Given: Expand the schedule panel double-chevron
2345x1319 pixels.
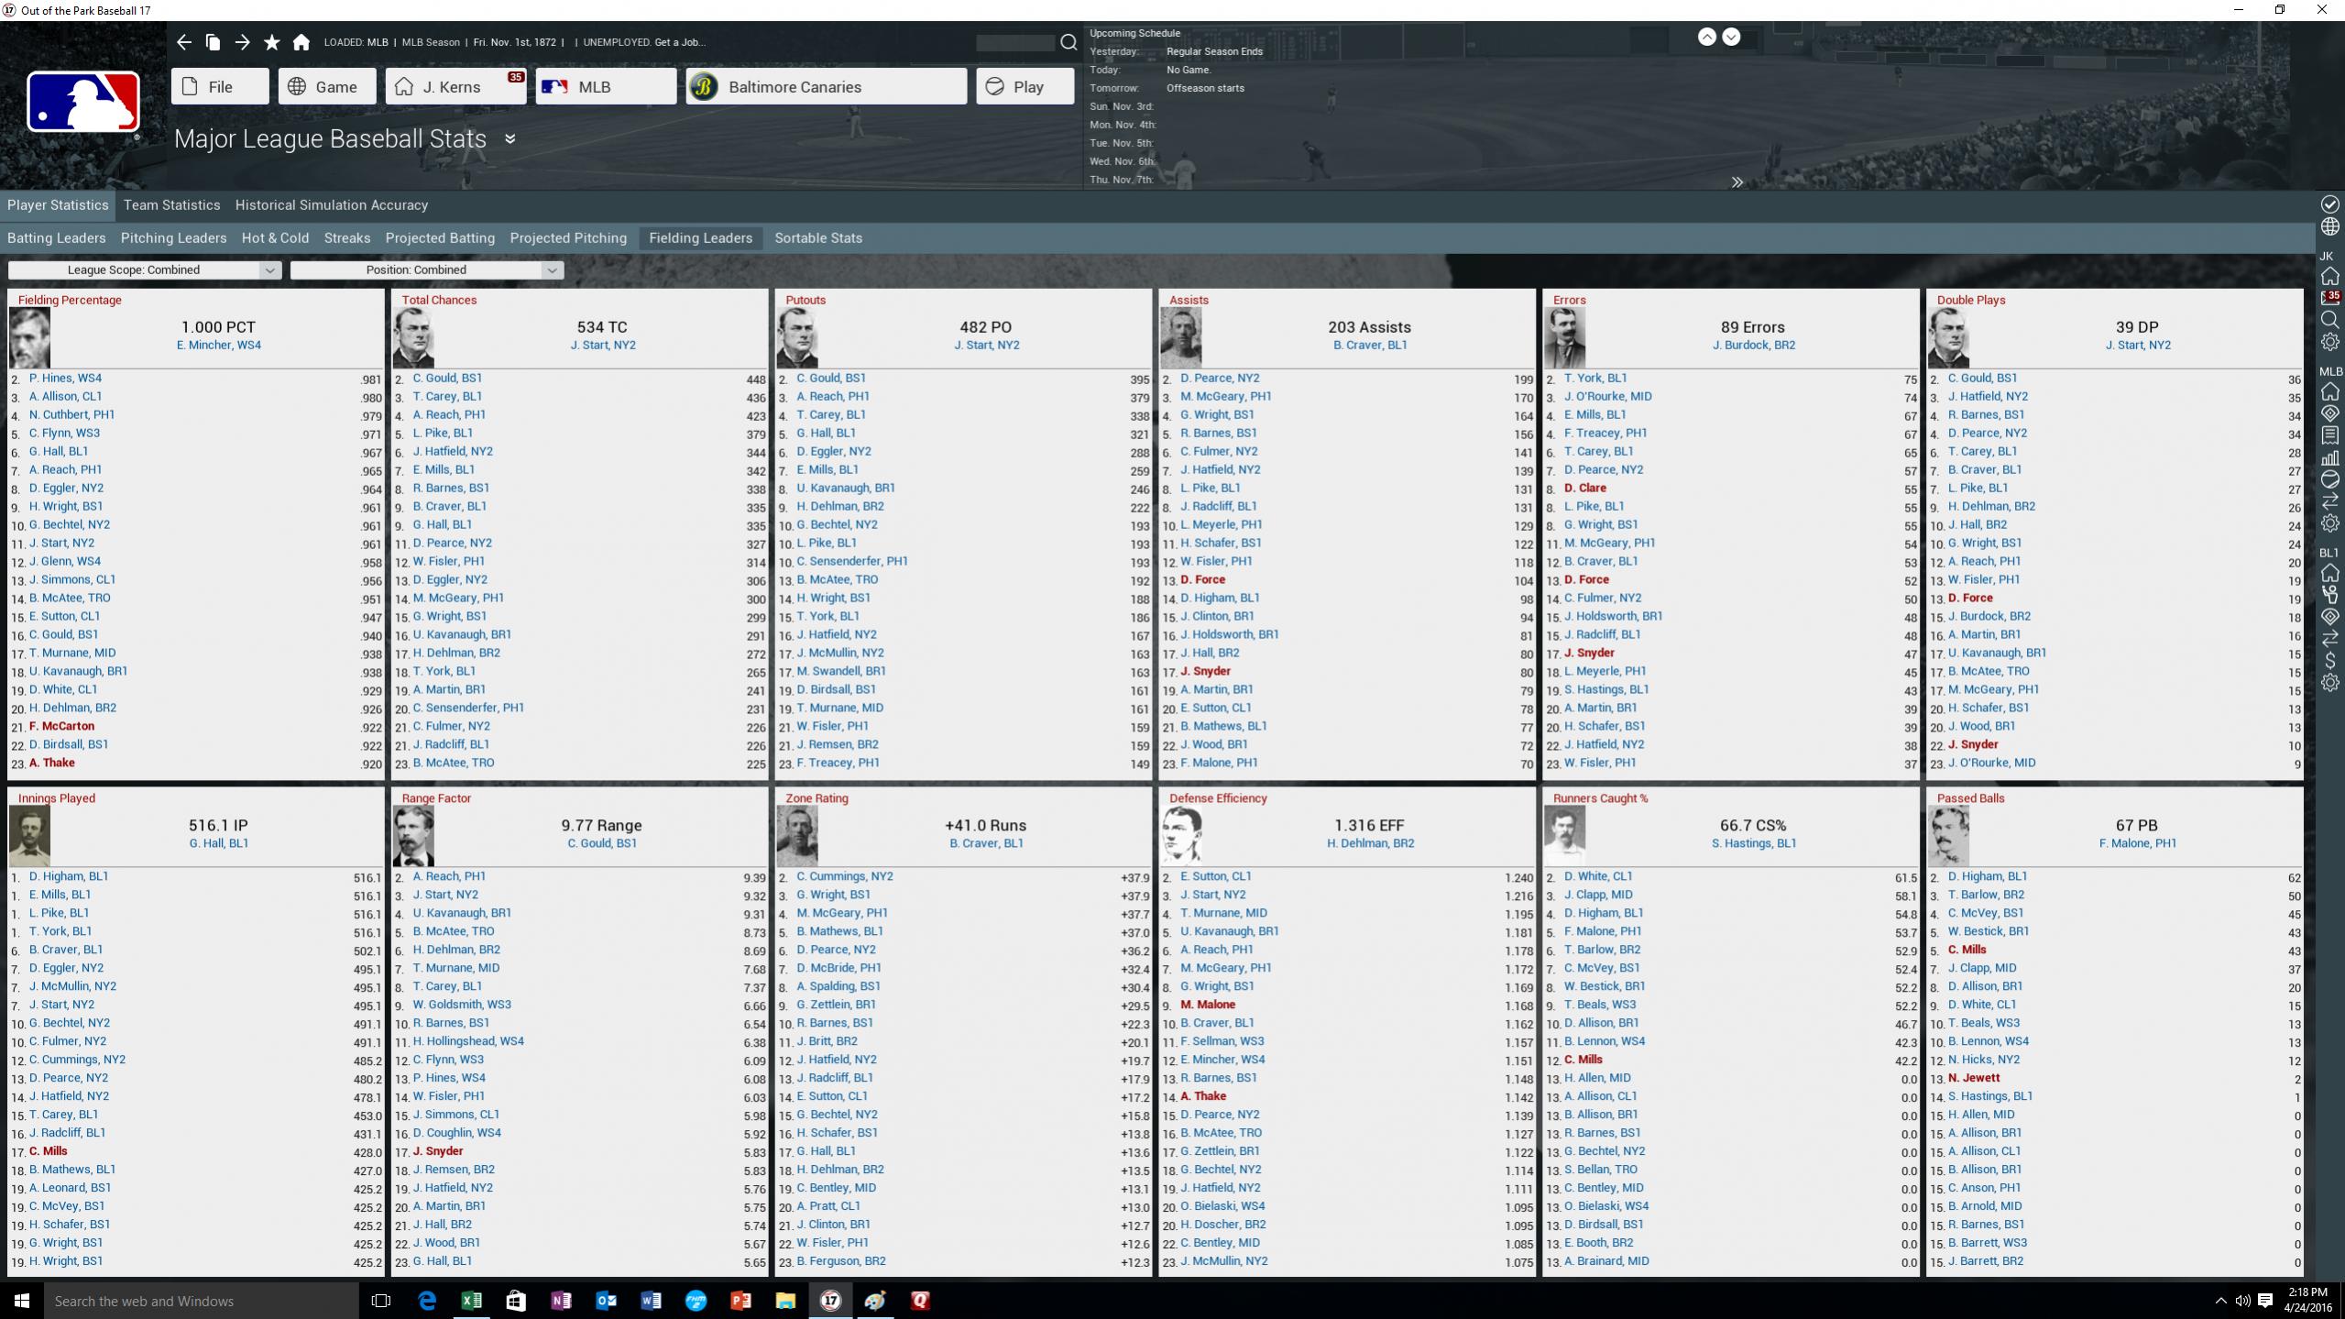Looking at the screenshot, I should click(1737, 182).
